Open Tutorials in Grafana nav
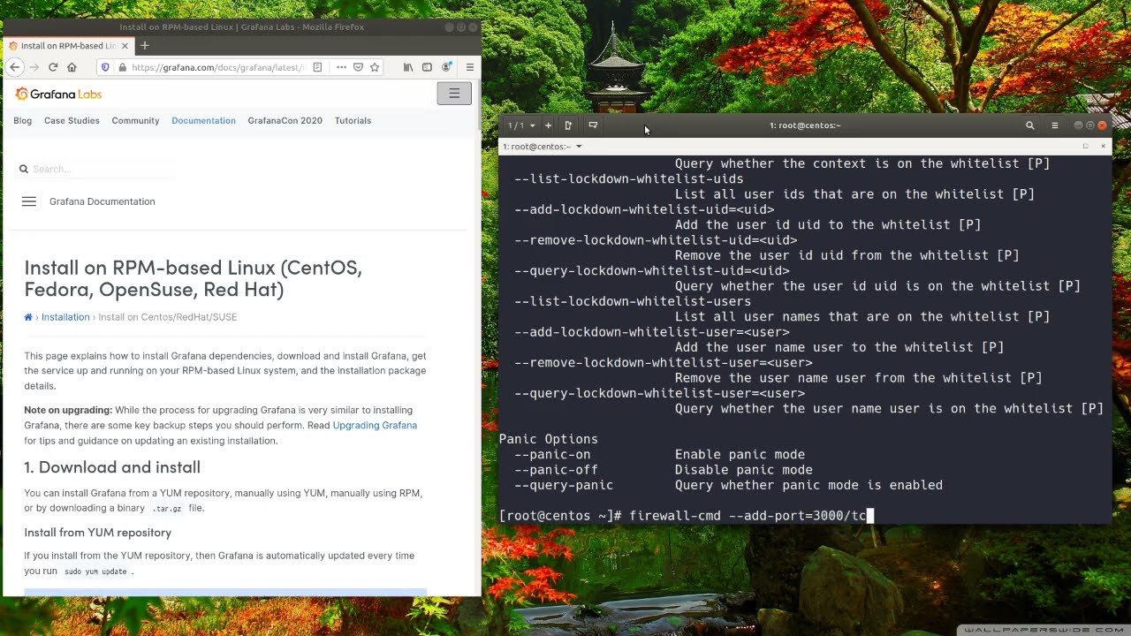 pos(353,120)
